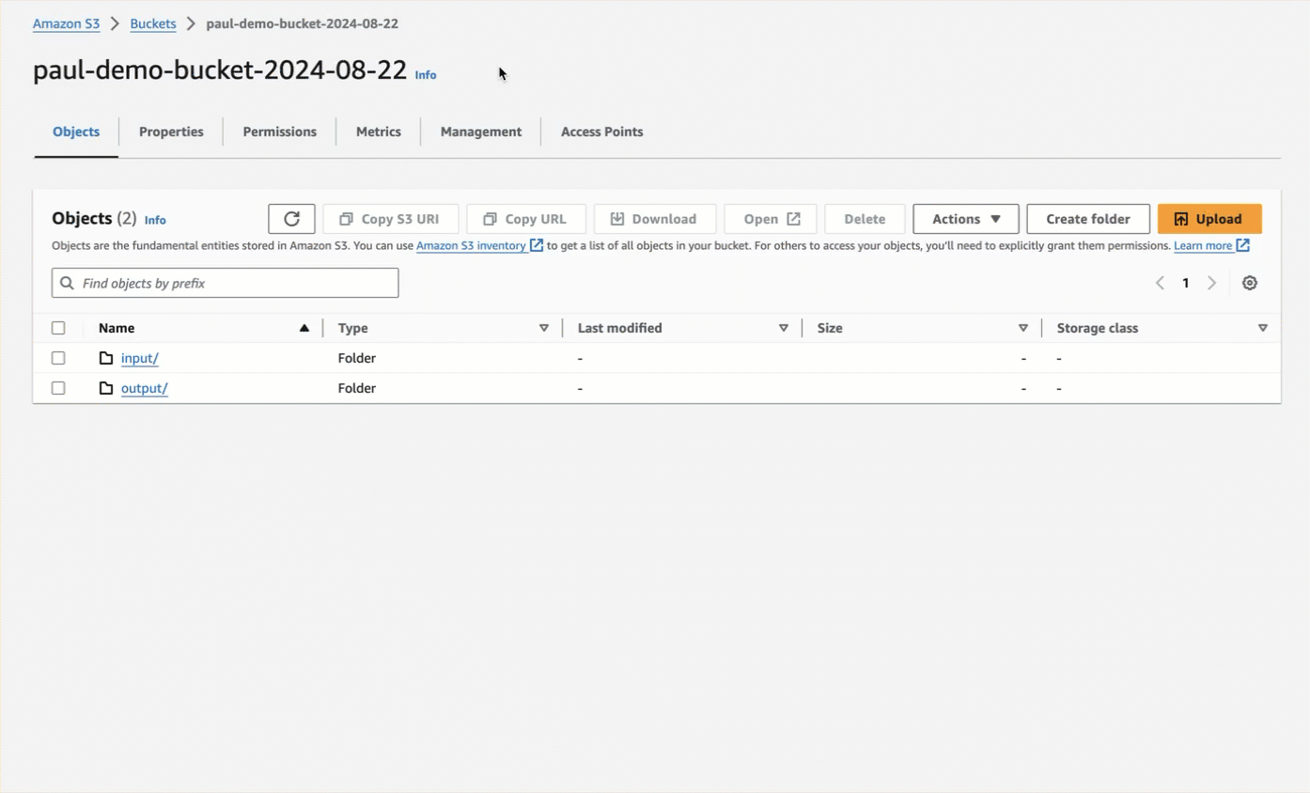Open the Actions dropdown

[965, 218]
